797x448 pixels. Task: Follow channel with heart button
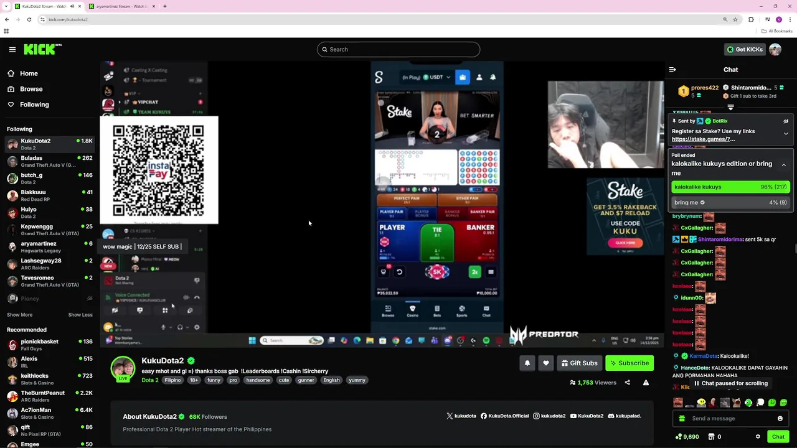click(546, 363)
